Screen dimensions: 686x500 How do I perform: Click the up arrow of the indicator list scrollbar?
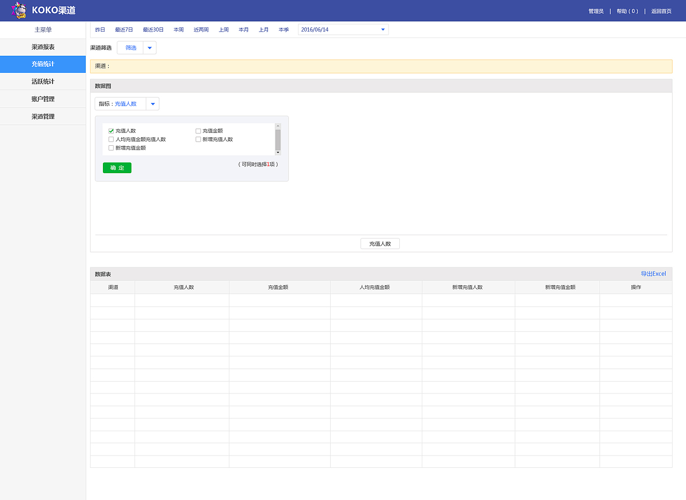[278, 126]
